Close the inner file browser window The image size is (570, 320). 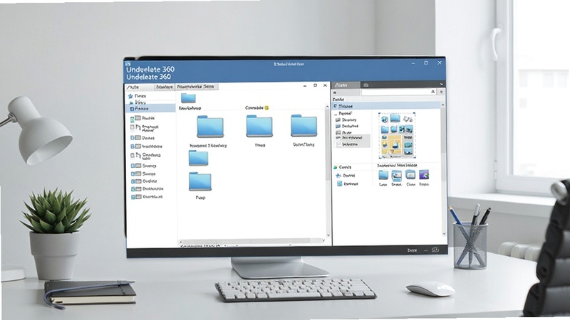click(325, 85)
